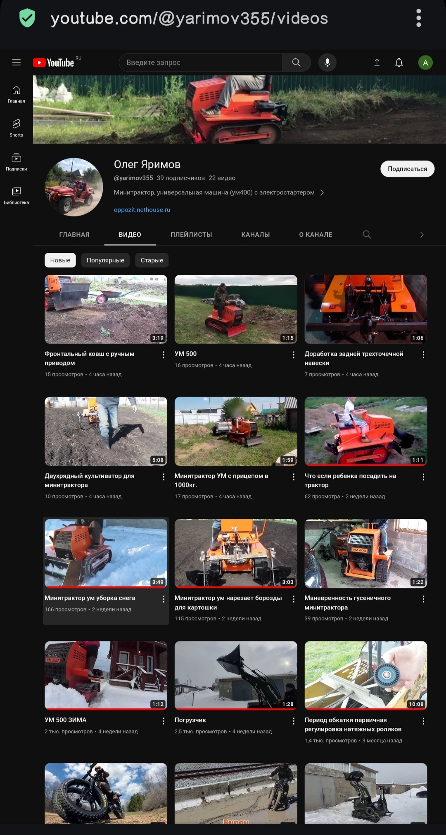Image resolution: width=446 pixels, height=835 pixels.
Task: Open options for Фронтальный ковш video
Action: [164, 355]
